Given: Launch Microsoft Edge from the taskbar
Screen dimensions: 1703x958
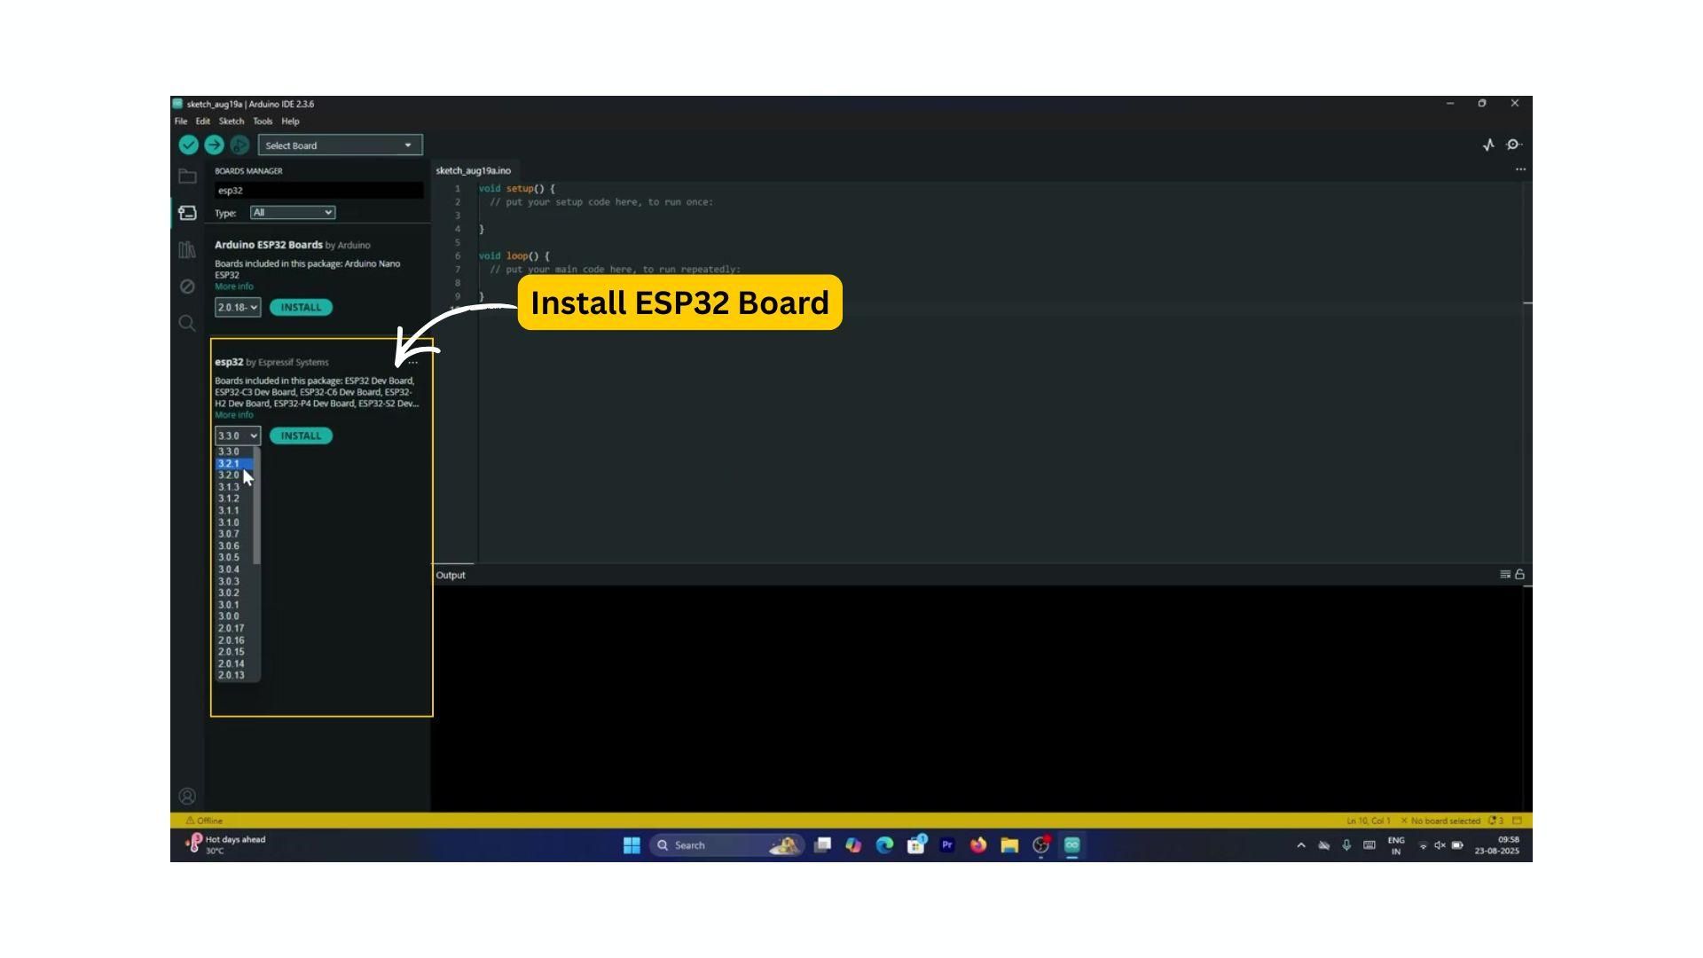Looking at the screenshot, I should (x=884, y=845).
